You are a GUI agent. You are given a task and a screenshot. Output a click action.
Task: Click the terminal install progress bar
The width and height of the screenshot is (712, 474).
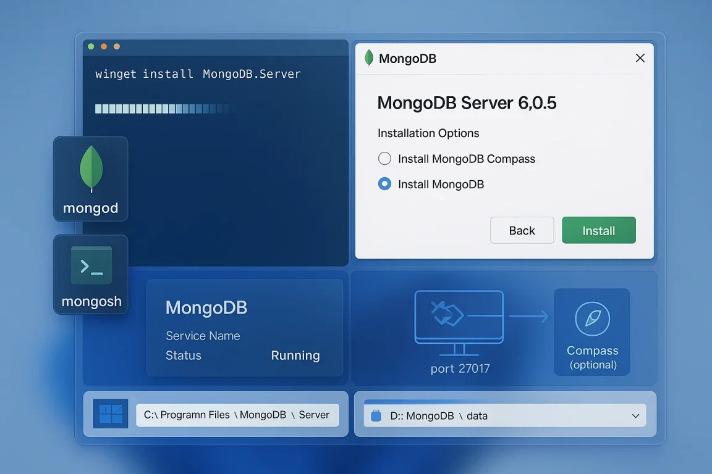(x=163, y=109)
